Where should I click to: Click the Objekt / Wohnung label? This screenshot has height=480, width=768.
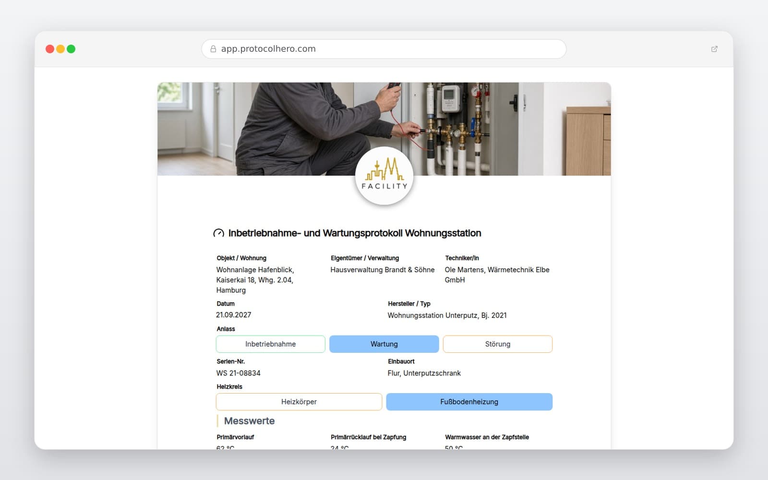point(241,258)
